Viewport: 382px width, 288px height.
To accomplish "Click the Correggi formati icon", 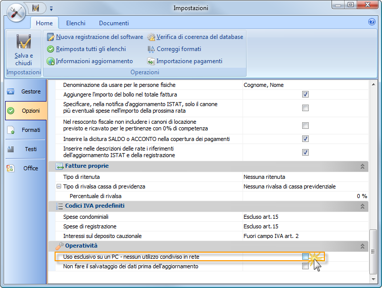I will click(x=151, y=49).
